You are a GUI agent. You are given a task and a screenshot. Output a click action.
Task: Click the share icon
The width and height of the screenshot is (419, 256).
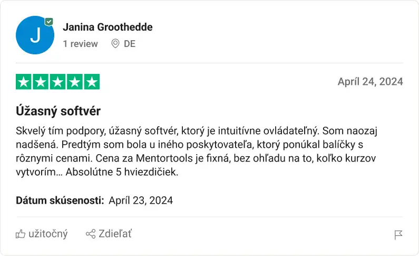90,234
